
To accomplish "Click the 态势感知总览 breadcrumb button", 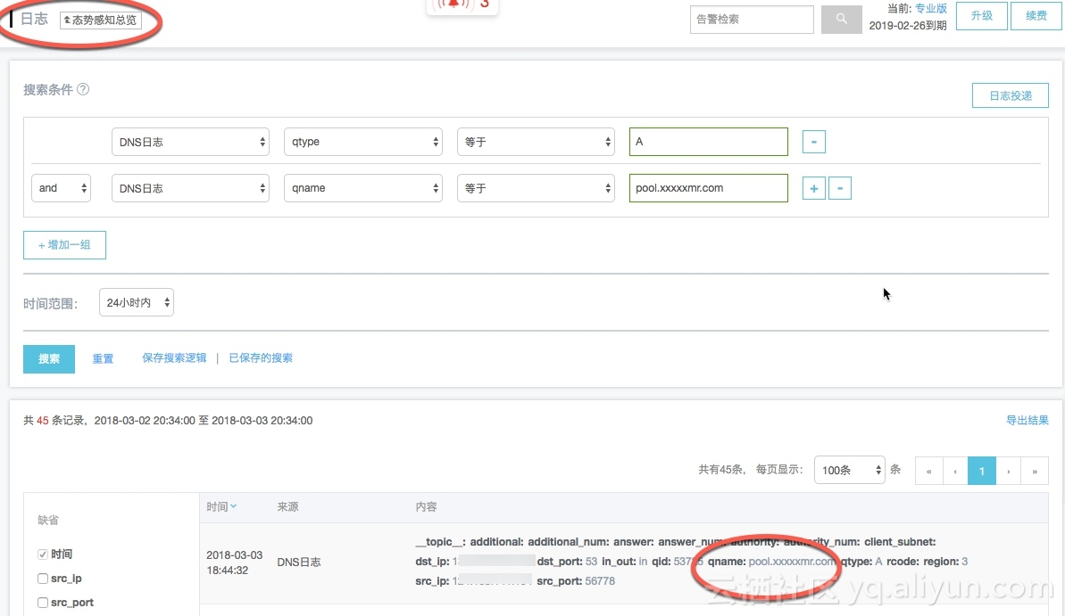I will (101, 21).
